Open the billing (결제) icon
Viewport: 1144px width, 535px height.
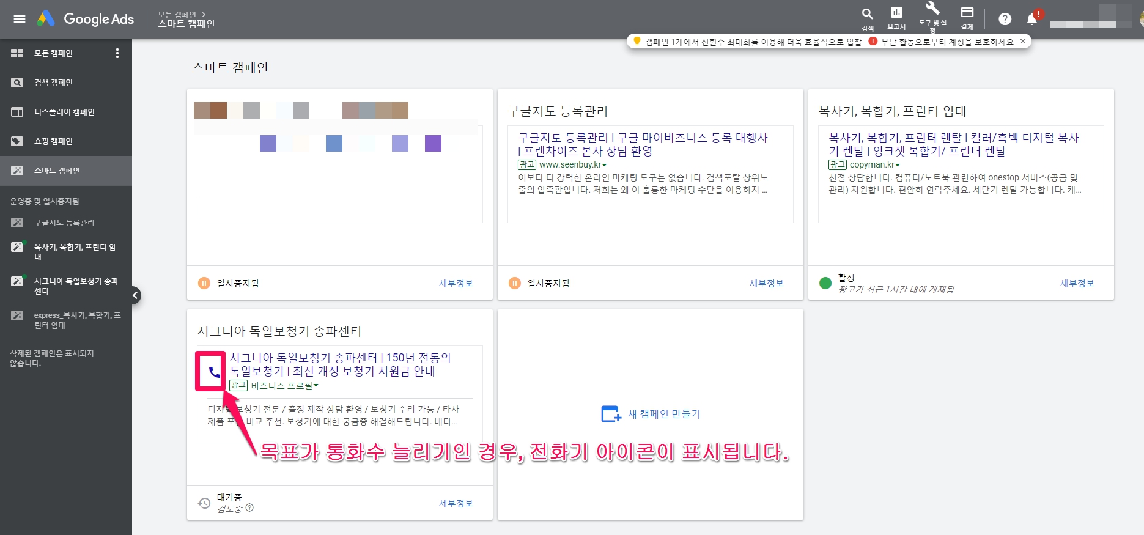(967, 18)
